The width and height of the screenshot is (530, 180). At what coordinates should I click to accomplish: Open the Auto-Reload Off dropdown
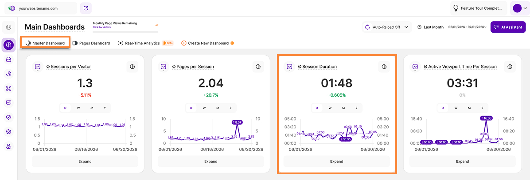point(387,27)
